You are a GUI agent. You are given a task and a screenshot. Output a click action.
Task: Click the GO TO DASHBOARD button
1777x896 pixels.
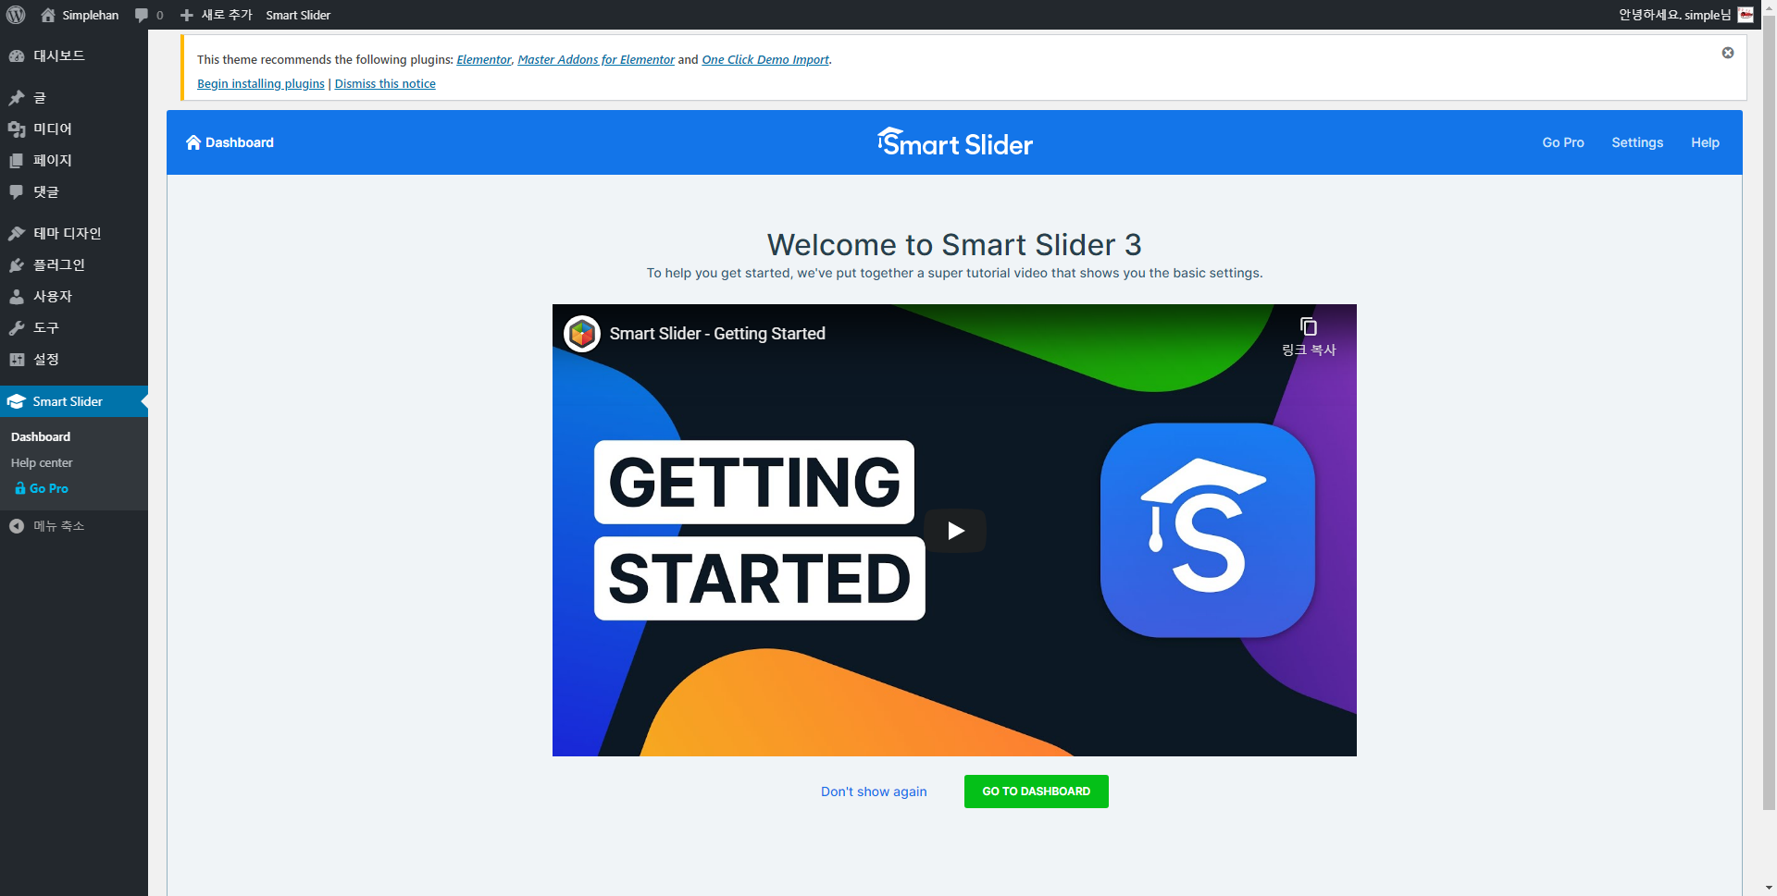click(1037, 792)
